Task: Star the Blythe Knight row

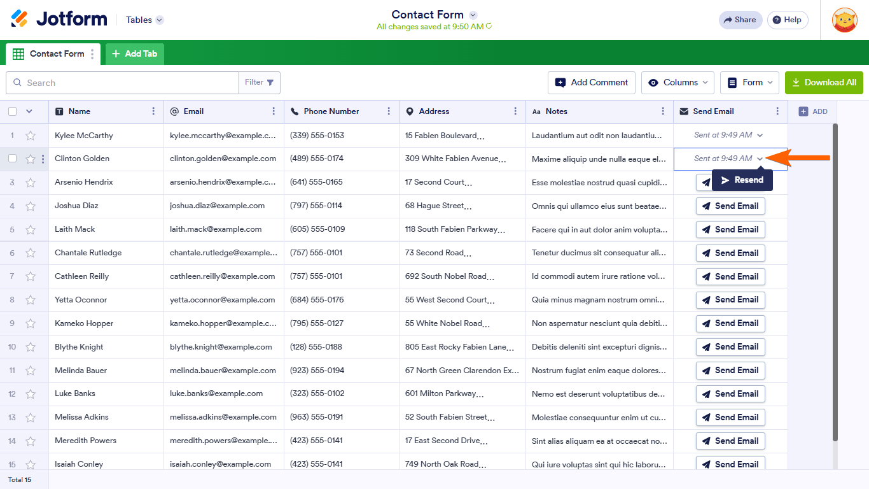Action: click(31, 347)
